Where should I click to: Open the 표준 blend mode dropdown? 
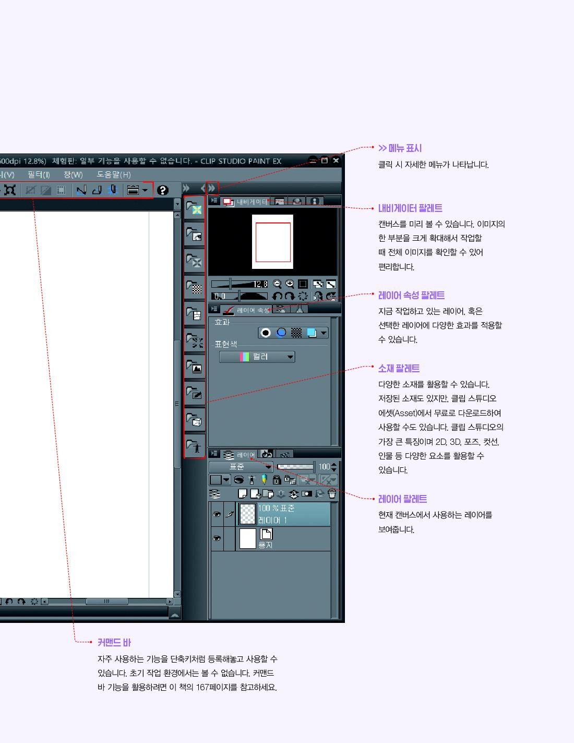click(x=241, y=467)
